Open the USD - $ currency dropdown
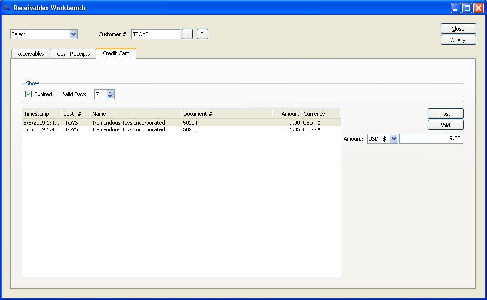487x300 pixels. (x=382, y=139)
